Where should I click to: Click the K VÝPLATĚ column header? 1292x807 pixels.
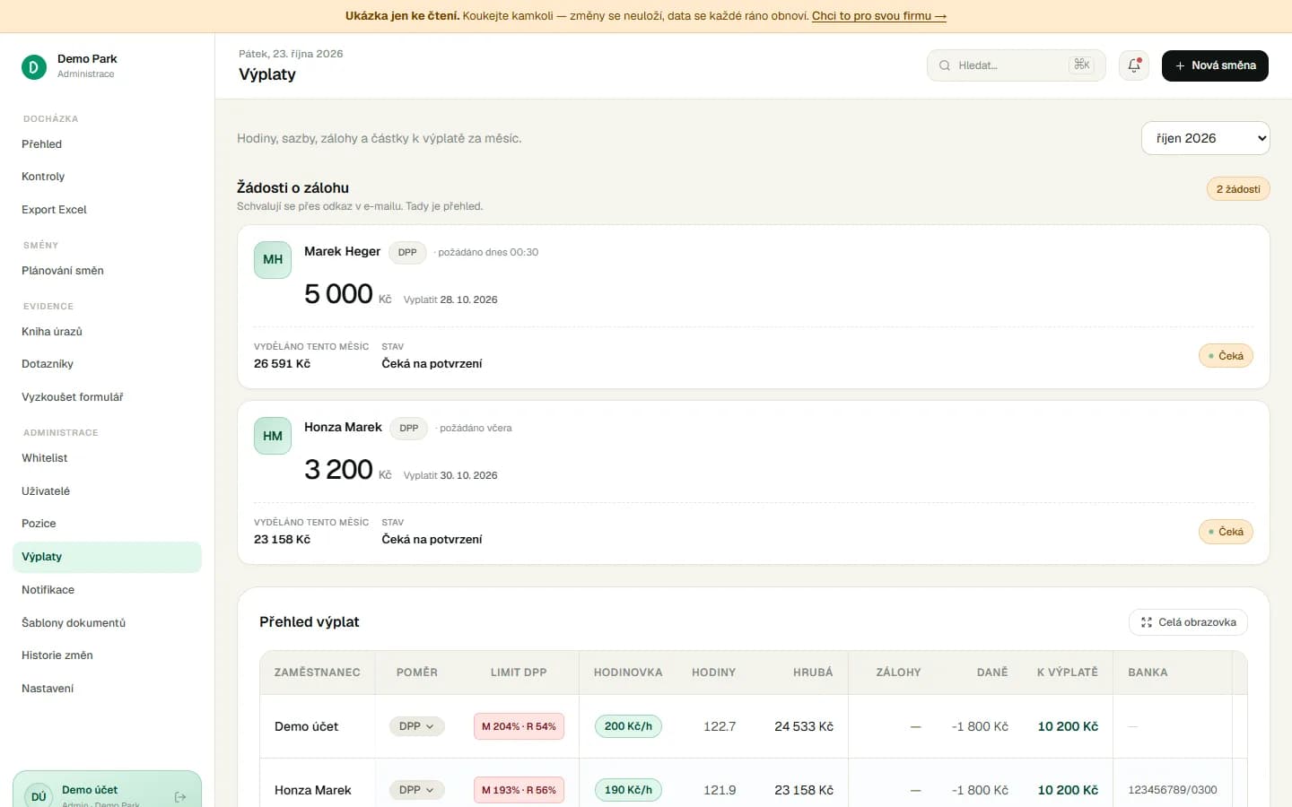tap(1068, 672)
